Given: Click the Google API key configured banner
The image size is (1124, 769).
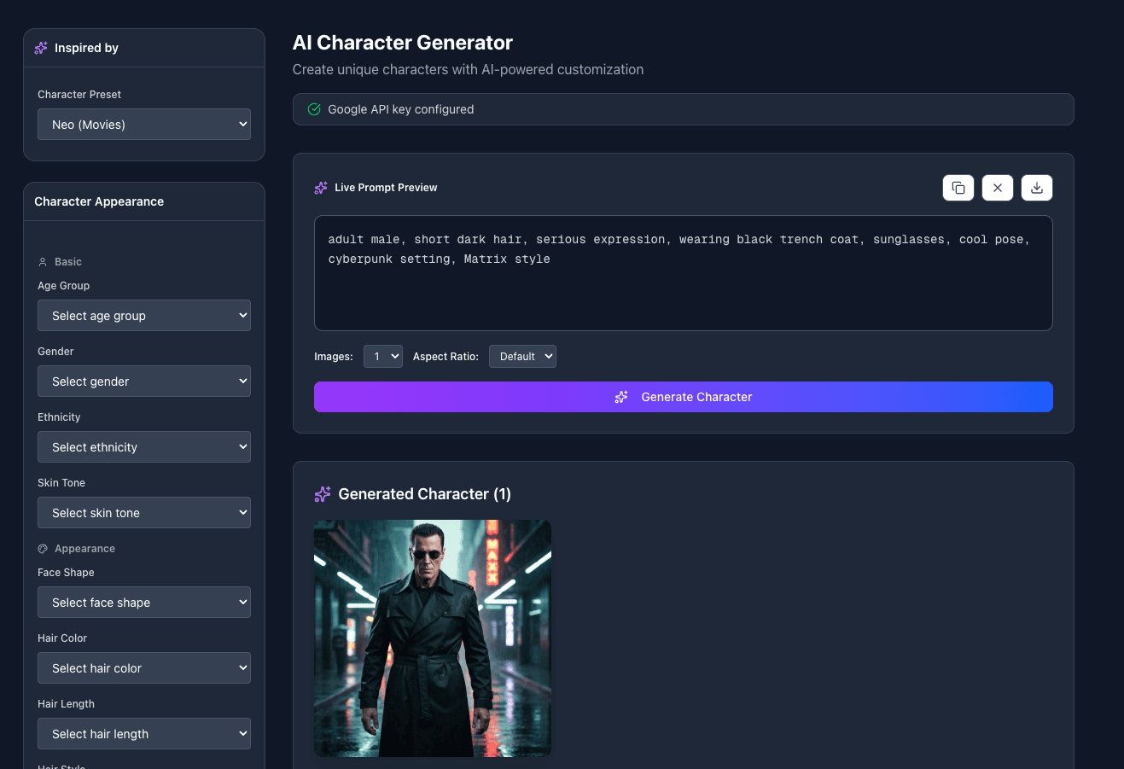Looking at the screenshot, I should [684, 109].
